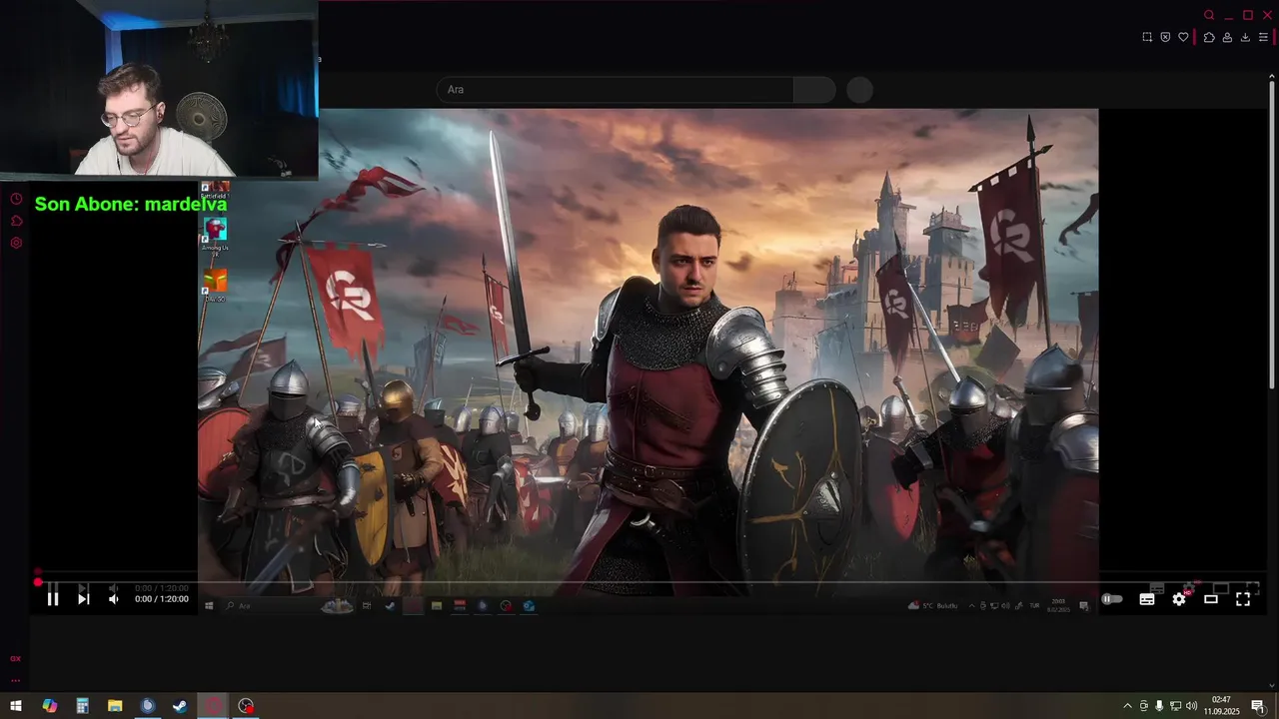
Task: Click the webcam overlay thumbnail
Action: point(159,89)
